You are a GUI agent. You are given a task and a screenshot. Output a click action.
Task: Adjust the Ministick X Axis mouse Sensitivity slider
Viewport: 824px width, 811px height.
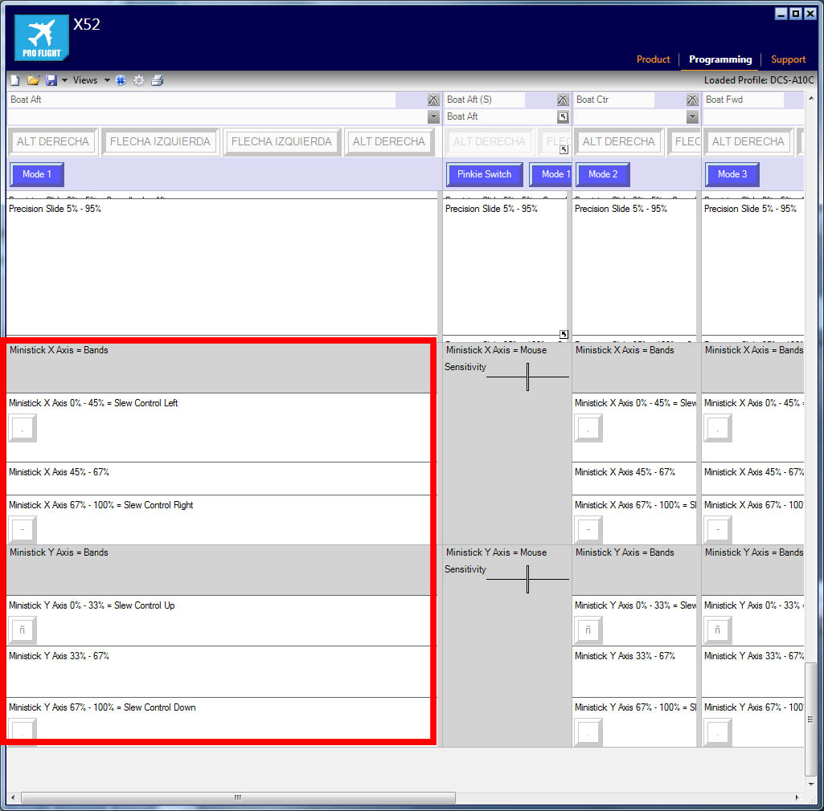(527, 377)
